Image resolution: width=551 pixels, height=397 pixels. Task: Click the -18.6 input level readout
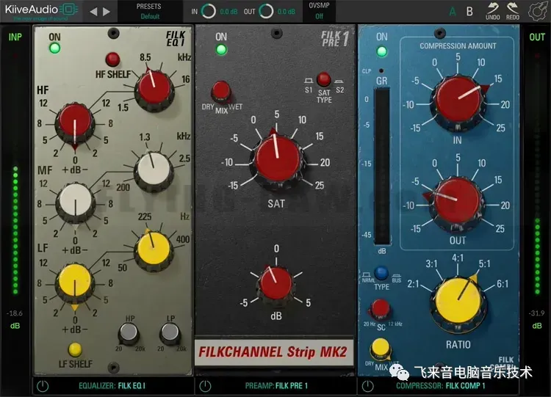tap(15, 313)
